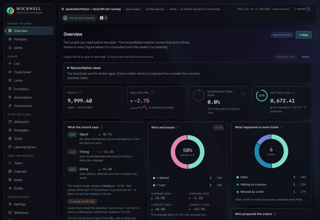Viewport: 320px width, 220px height.
Task: Click the Costs coin icon
Action: 10,138
